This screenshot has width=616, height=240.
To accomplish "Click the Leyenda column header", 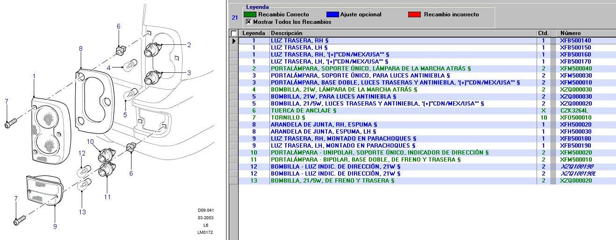I will tap(254, 33).
